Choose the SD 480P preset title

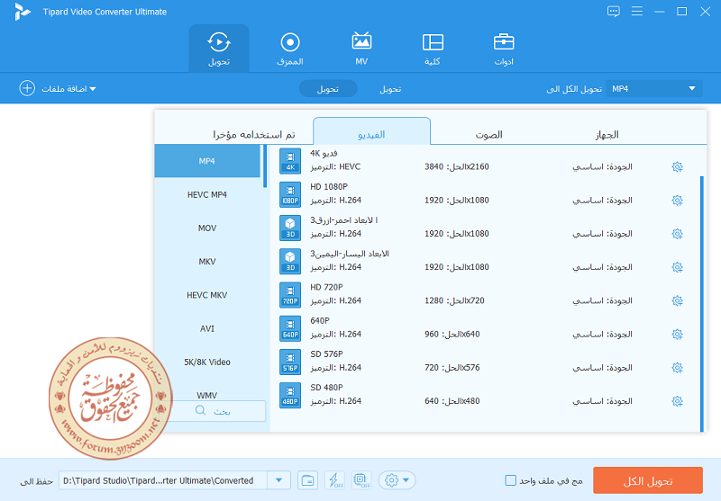coord(326,388)
